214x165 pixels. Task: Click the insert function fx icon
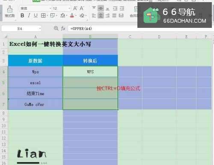[63, 29]
